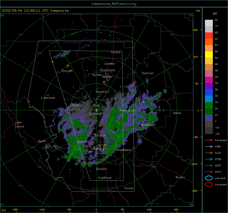228x213 pixels.
Task: Click the Airdrie label
Action: click(100, 135)
